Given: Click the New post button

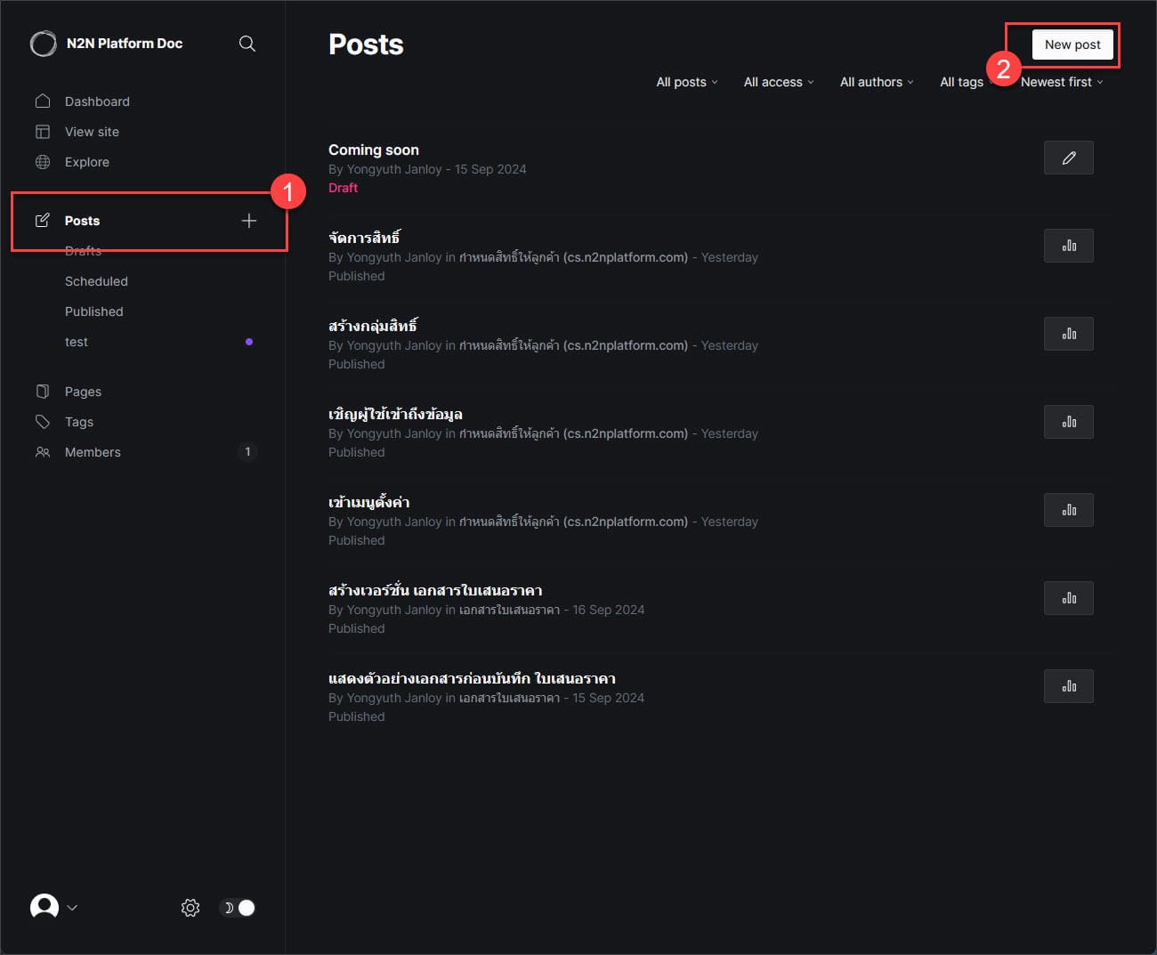Looking at the screenshot, I should 1072,45.
